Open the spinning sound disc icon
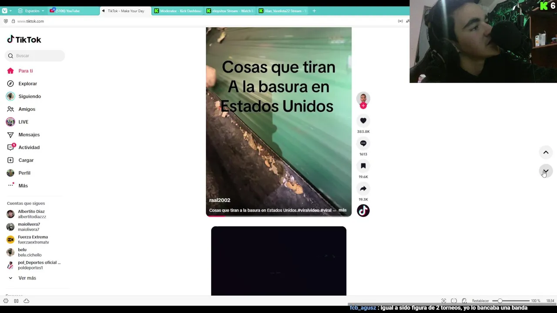The height and width of the screenshot is (313, 557). click(x=363, y=211)
